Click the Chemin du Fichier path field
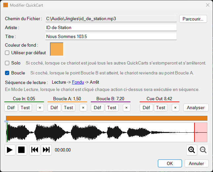Image resolution: width=213 pixels, height=172 pixels. point(111,19)
